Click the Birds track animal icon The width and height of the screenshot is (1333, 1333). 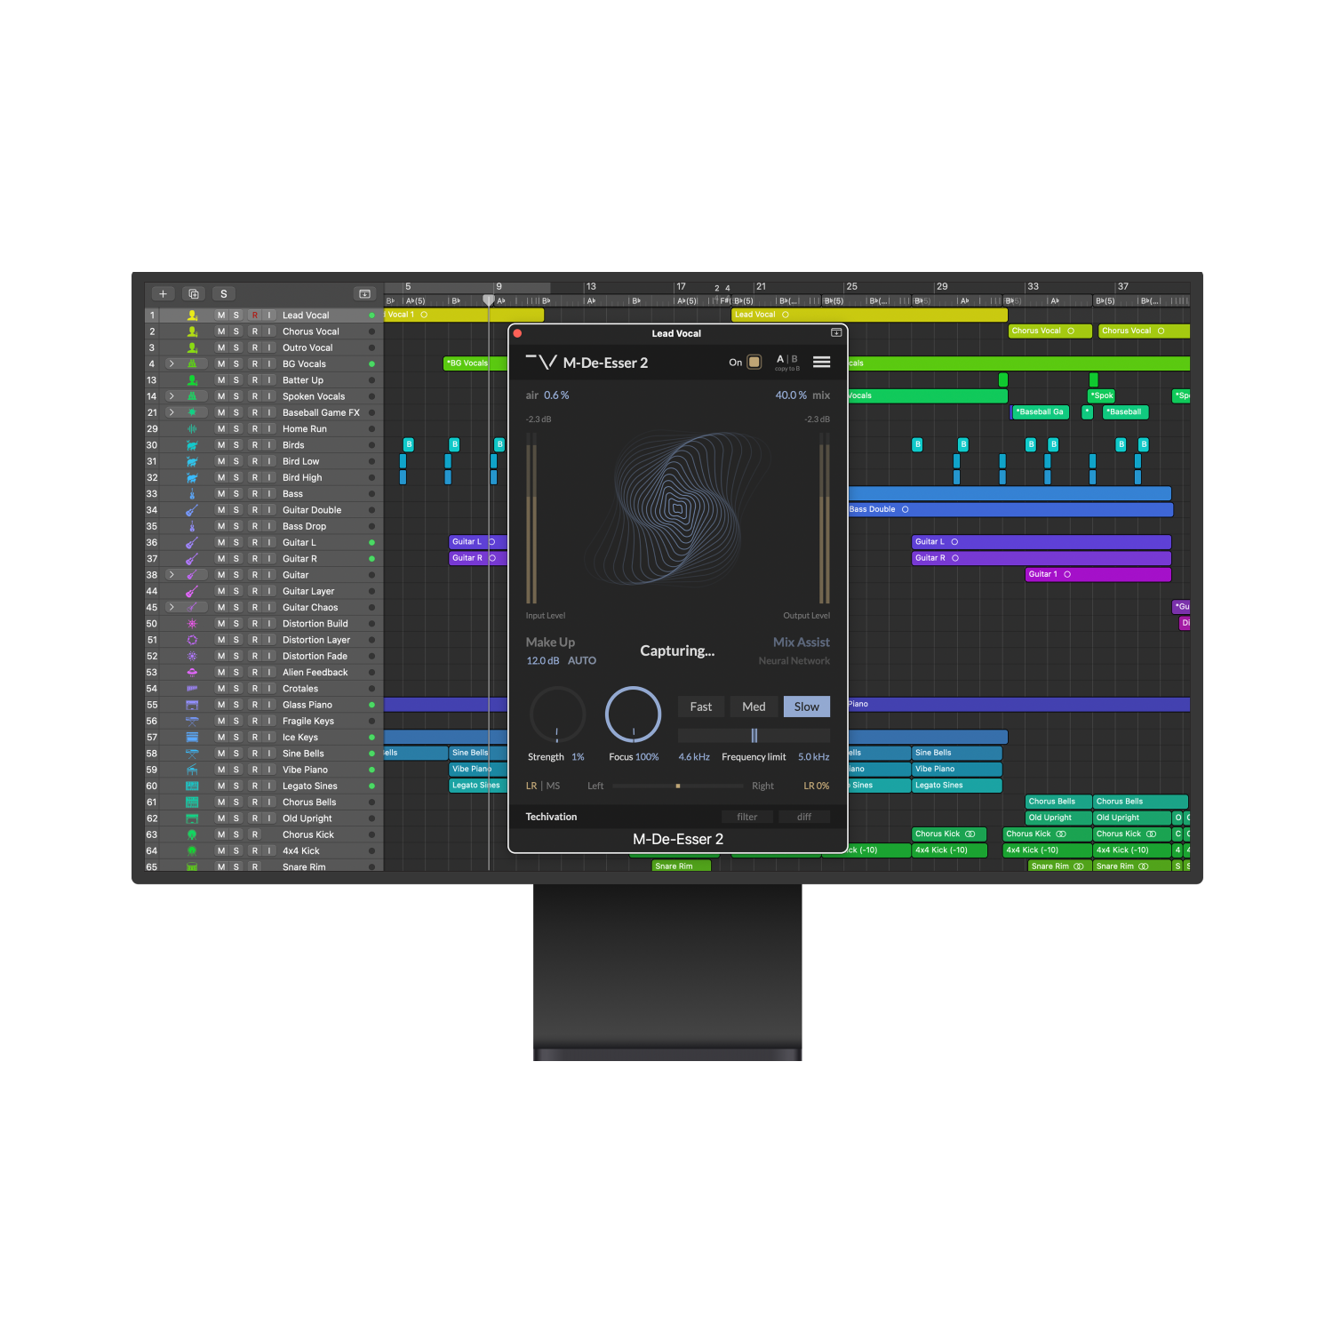pyautogui.click(x=192, y=445)
